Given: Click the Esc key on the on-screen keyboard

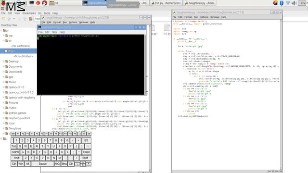Looking at the screenshot, I should (x=13, y=134).
